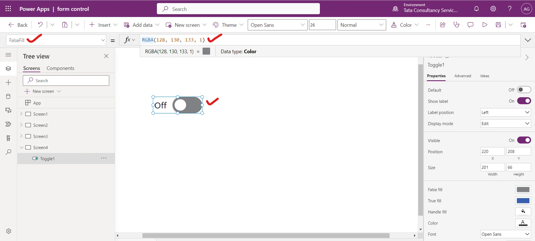Open the Label position dropdown

pos(505,112)
